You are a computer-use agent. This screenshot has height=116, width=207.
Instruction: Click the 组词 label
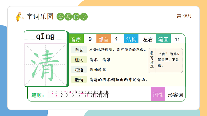click(x=79, y=60)
